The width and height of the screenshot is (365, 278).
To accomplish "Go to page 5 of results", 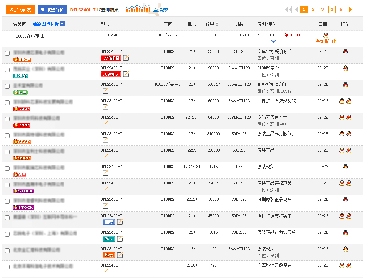I will coord(341,10).
